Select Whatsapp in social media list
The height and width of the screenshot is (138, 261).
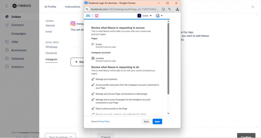[x=51, y=47]
